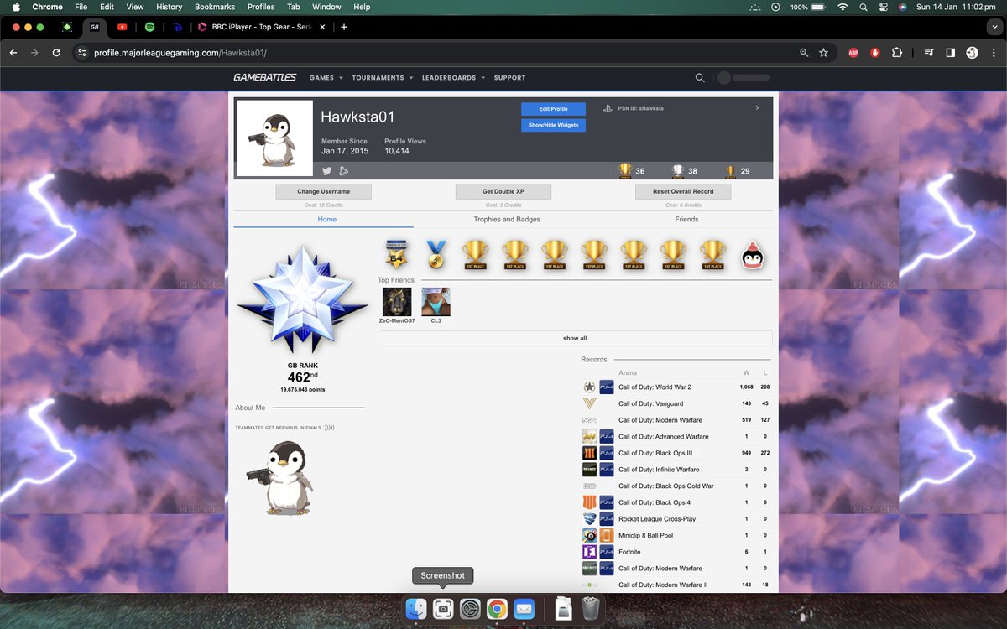Open the Mail app in the Dock
This screenshot has height=629, width=1007.
pyautogui.click(x=524, y=609)
